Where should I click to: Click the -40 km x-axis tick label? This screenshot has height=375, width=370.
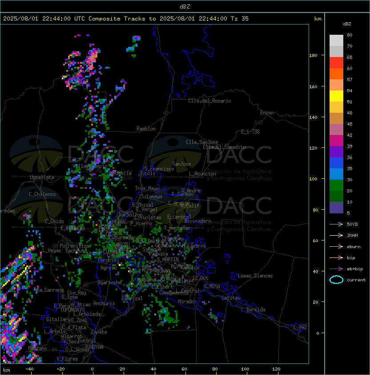click(29, 369)
